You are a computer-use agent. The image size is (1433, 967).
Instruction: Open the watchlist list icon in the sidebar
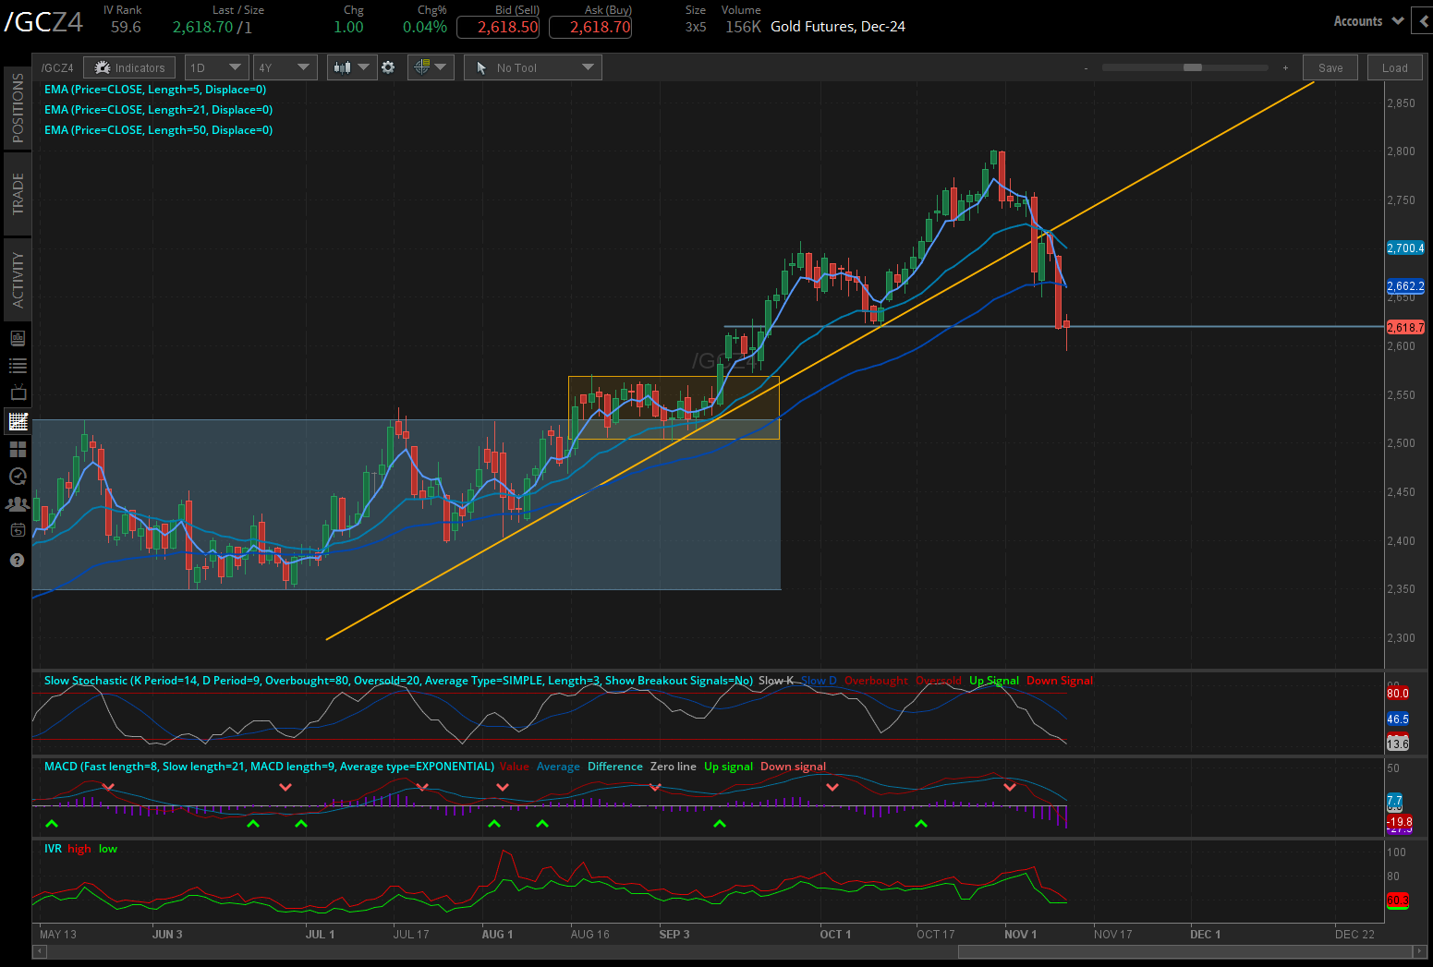point(18,366)
